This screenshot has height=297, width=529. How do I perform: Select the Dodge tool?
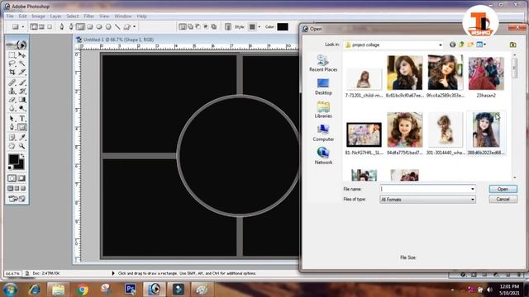(22, 108)
